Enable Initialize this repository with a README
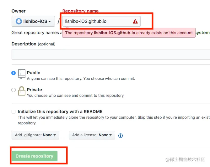The height and width of the screenshot is (167, 210). point(13,112)
